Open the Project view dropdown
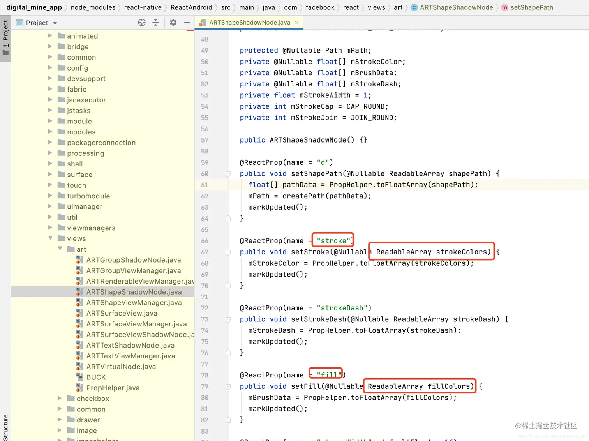 point(55,23)
